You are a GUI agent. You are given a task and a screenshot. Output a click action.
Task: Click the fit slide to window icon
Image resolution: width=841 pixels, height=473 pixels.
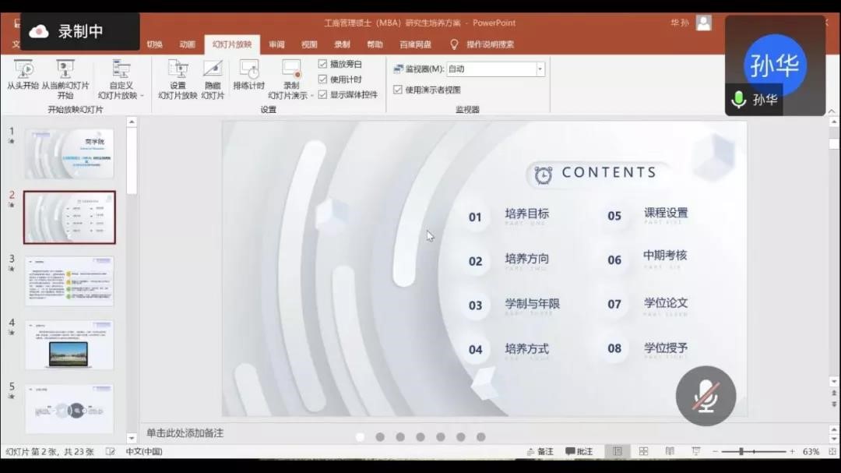pyautogui.click(x=833, y=451)
